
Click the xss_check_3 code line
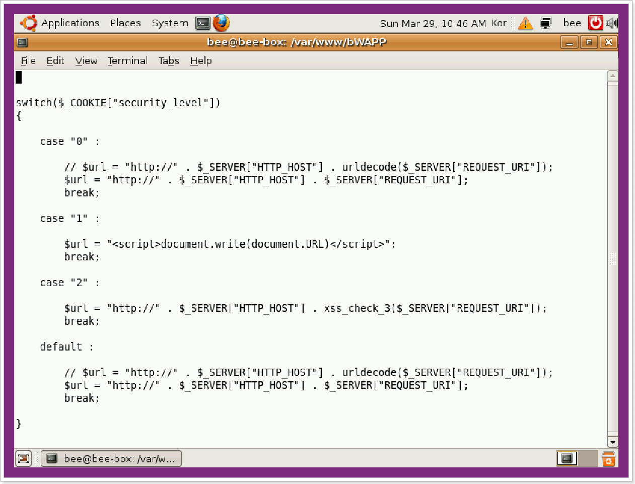(306, 308)
